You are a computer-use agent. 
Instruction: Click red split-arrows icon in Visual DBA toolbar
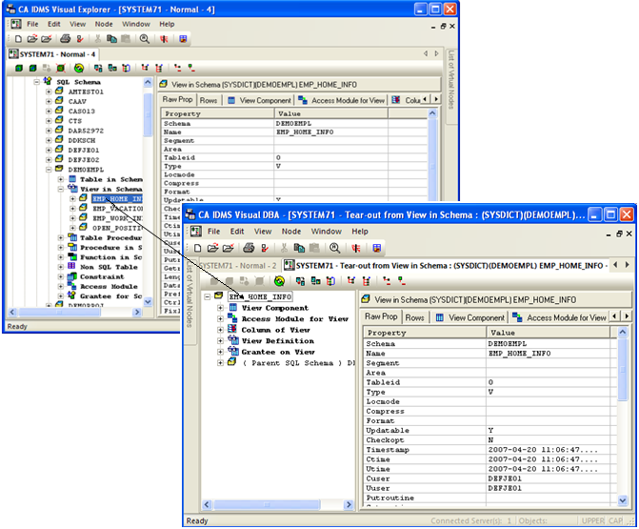point(356,248)
